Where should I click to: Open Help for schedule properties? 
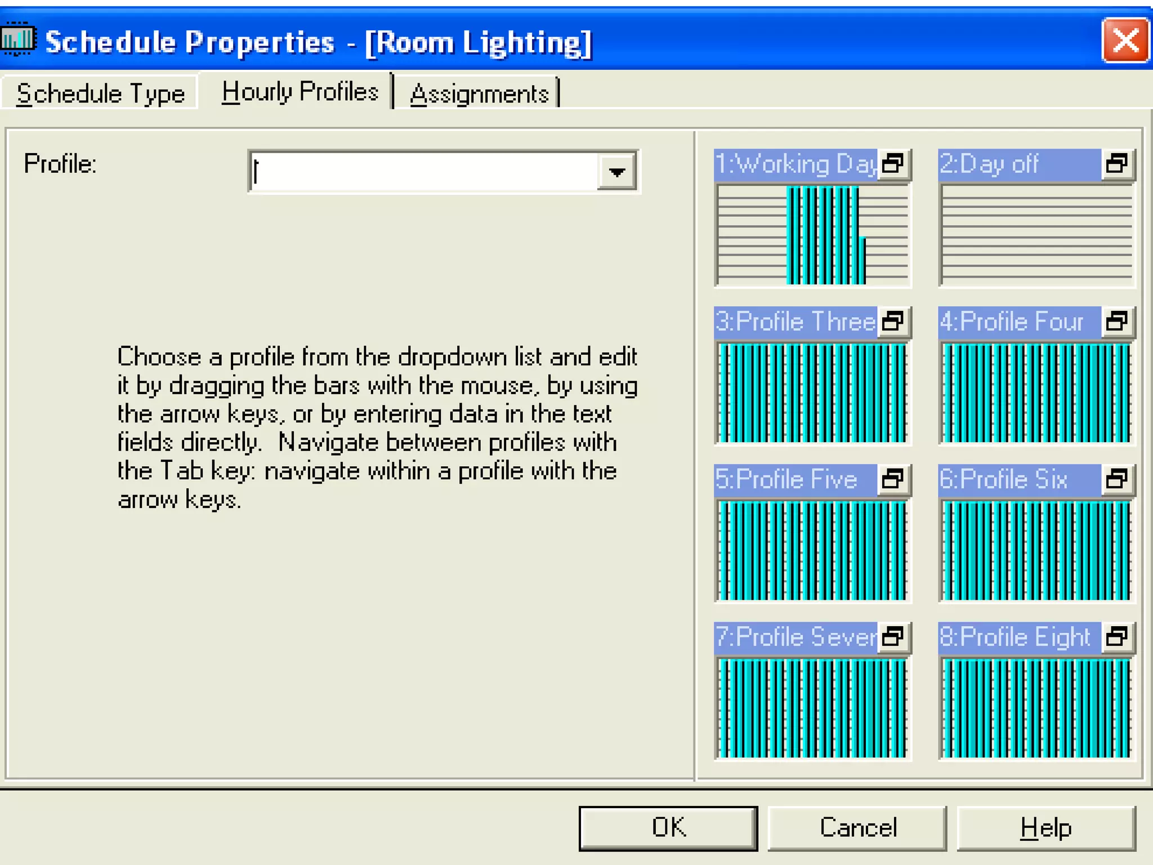1046,828
